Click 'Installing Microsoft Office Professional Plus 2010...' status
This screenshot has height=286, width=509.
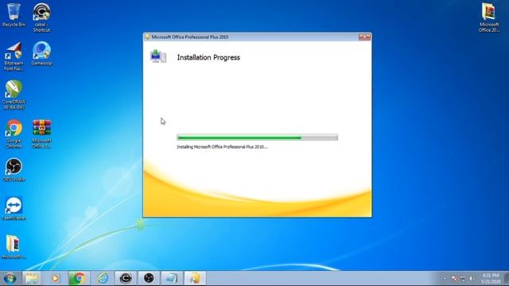(223, 147)
